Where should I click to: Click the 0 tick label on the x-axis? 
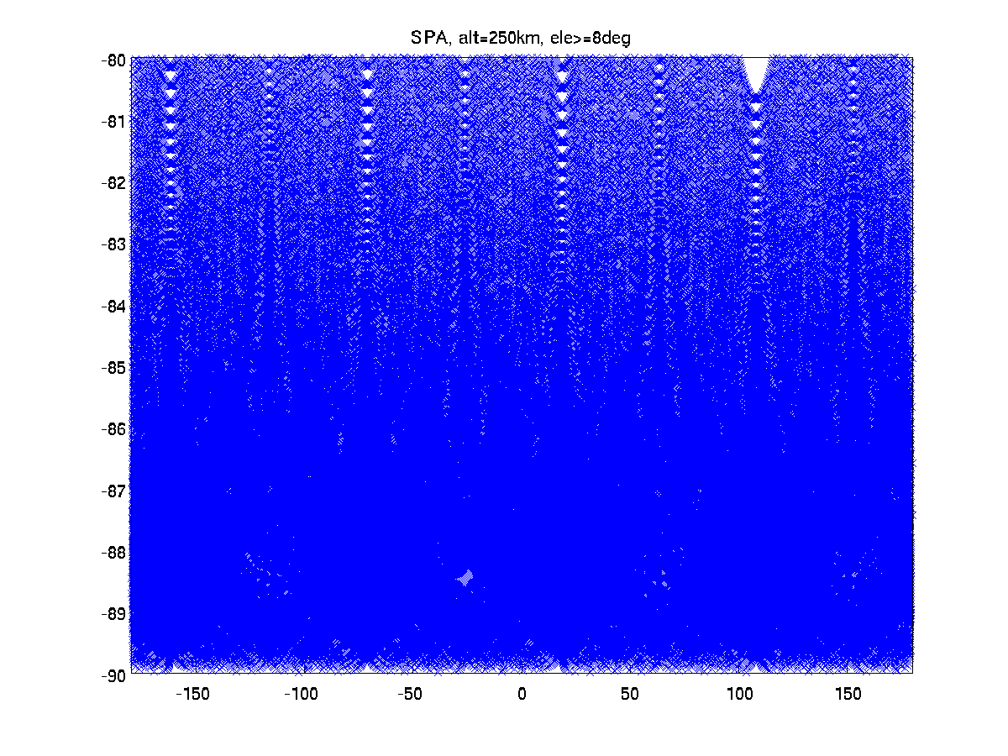click(x=522, y=694)
